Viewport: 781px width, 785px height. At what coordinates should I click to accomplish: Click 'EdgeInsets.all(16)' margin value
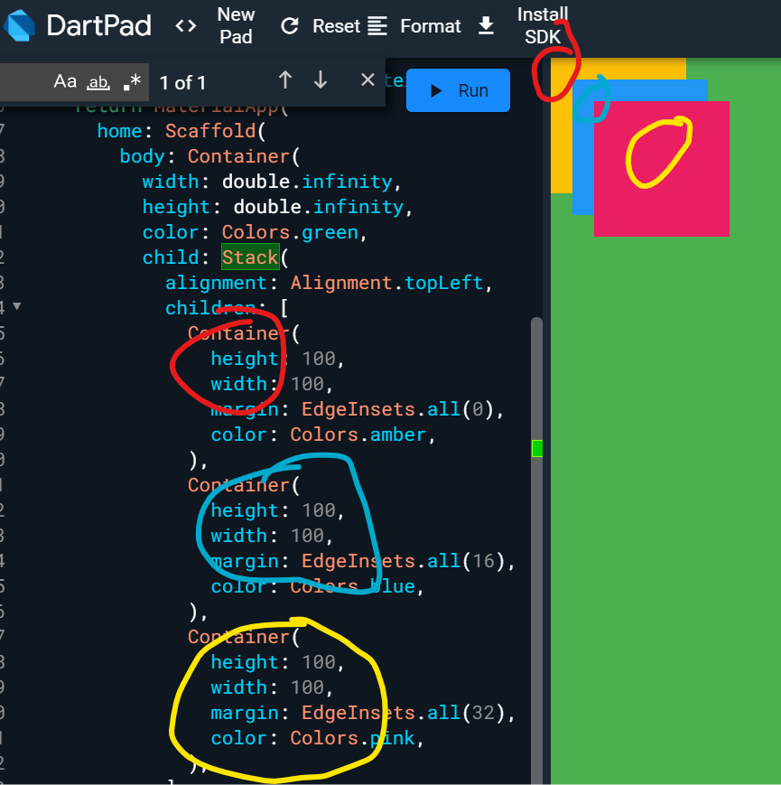[404, 561]
